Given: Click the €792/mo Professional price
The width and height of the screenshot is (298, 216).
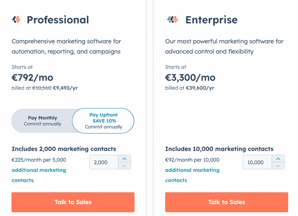Looking at the screenshot, I should tap(32, 78).
